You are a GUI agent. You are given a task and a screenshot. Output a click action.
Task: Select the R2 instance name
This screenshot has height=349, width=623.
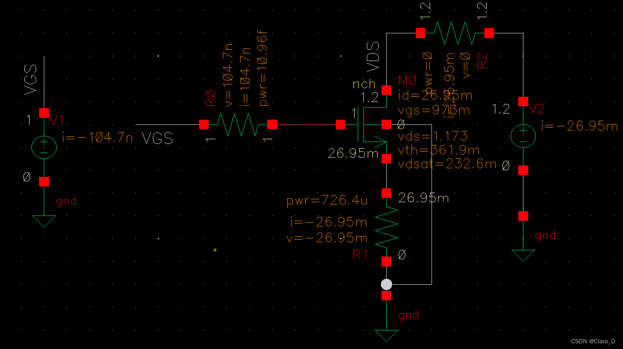coord(482,61)
